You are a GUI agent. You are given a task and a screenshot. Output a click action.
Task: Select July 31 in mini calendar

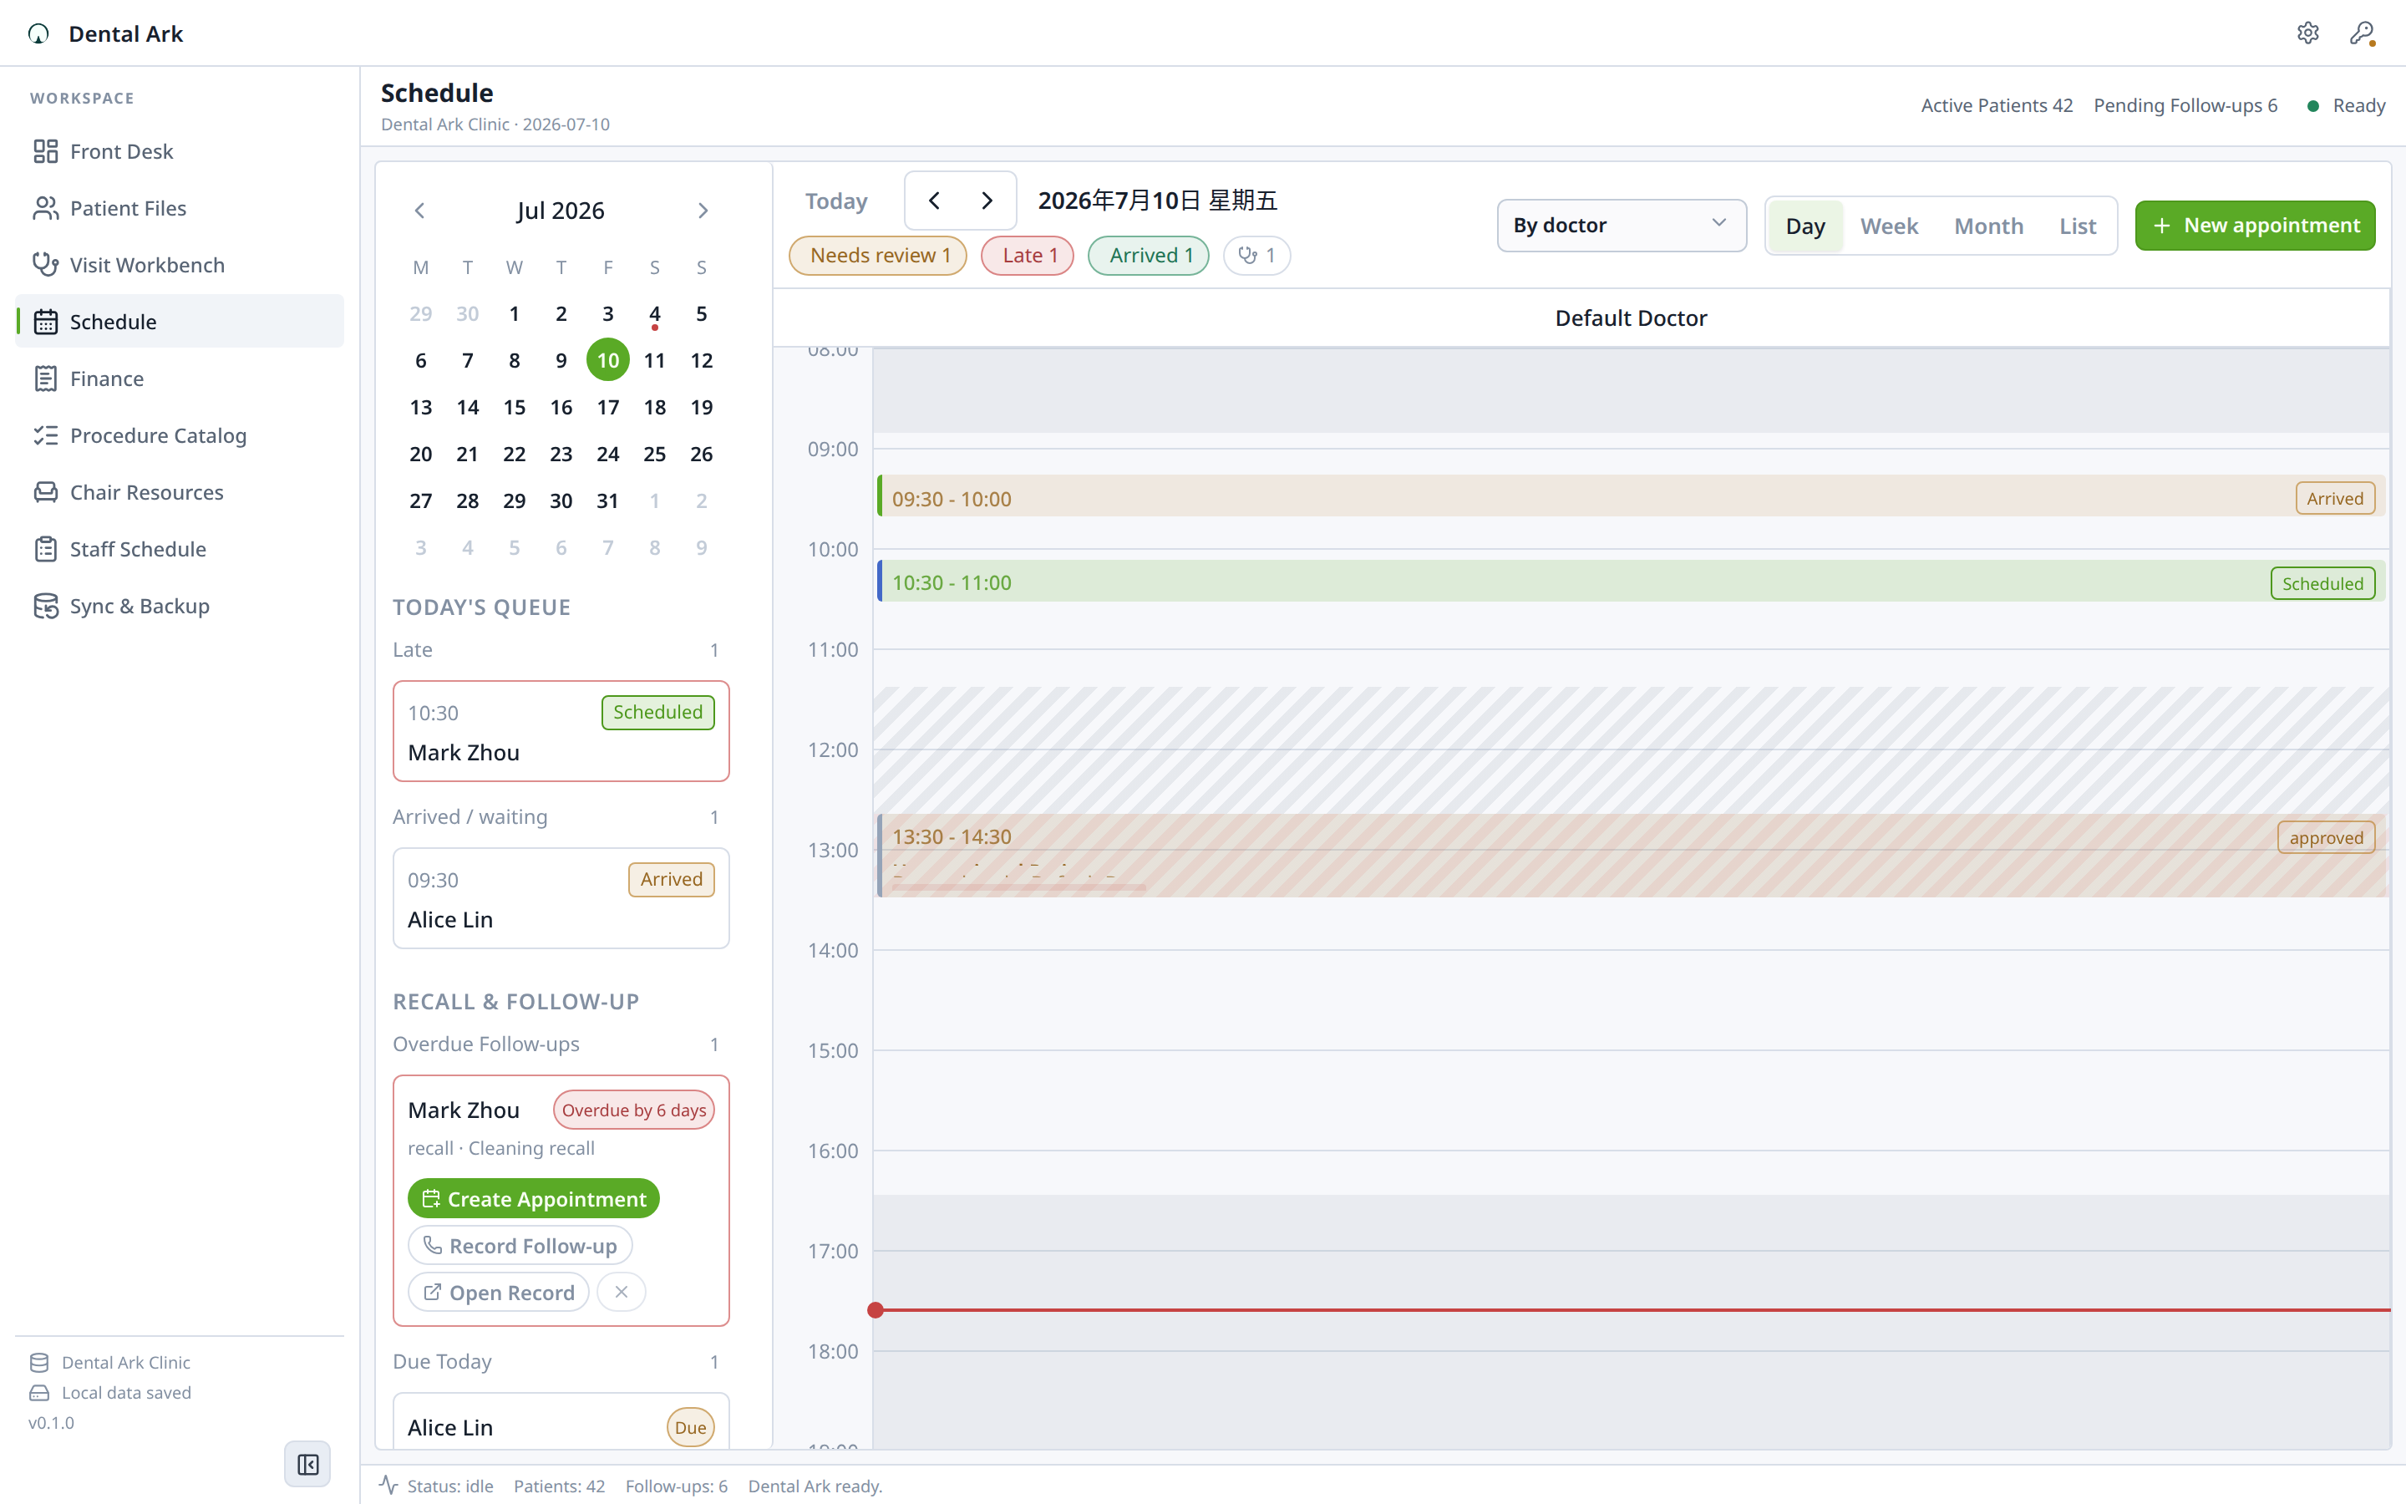click(x=607, y=500)
